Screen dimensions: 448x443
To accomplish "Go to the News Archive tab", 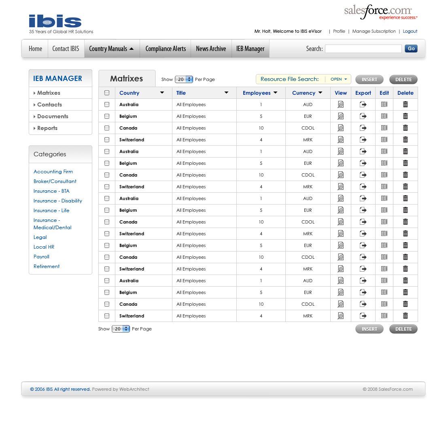I will click(x=211, y=49).
